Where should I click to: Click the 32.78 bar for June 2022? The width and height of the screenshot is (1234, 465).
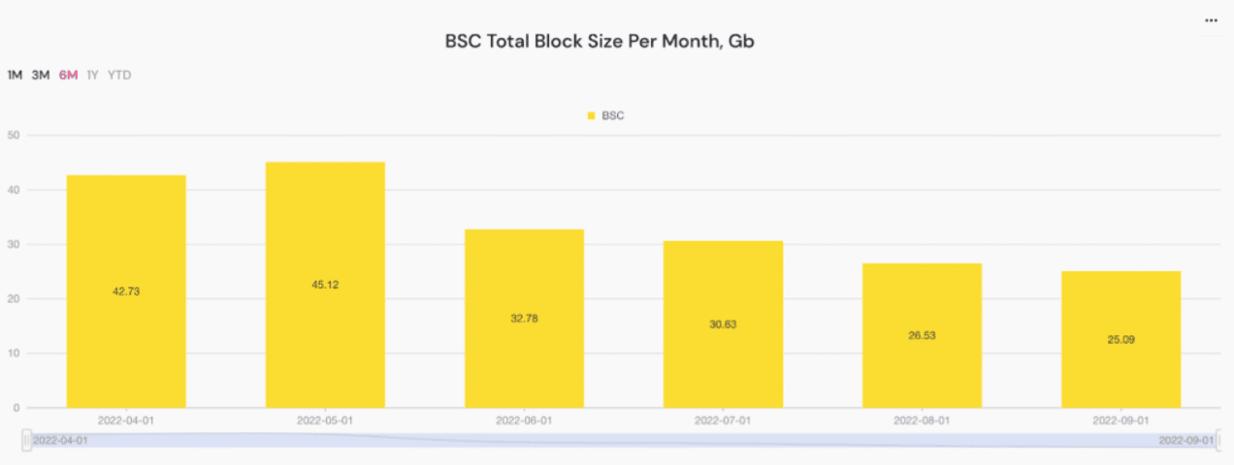click(x=524, y=318)
